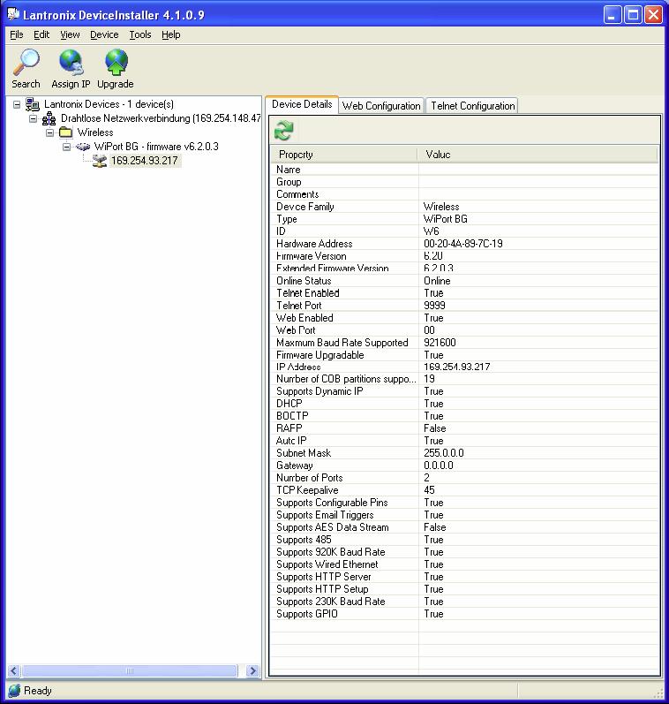Click the Supports AES Data Stream label
This screenshot has width=669, height=704.
click(333, 527)
